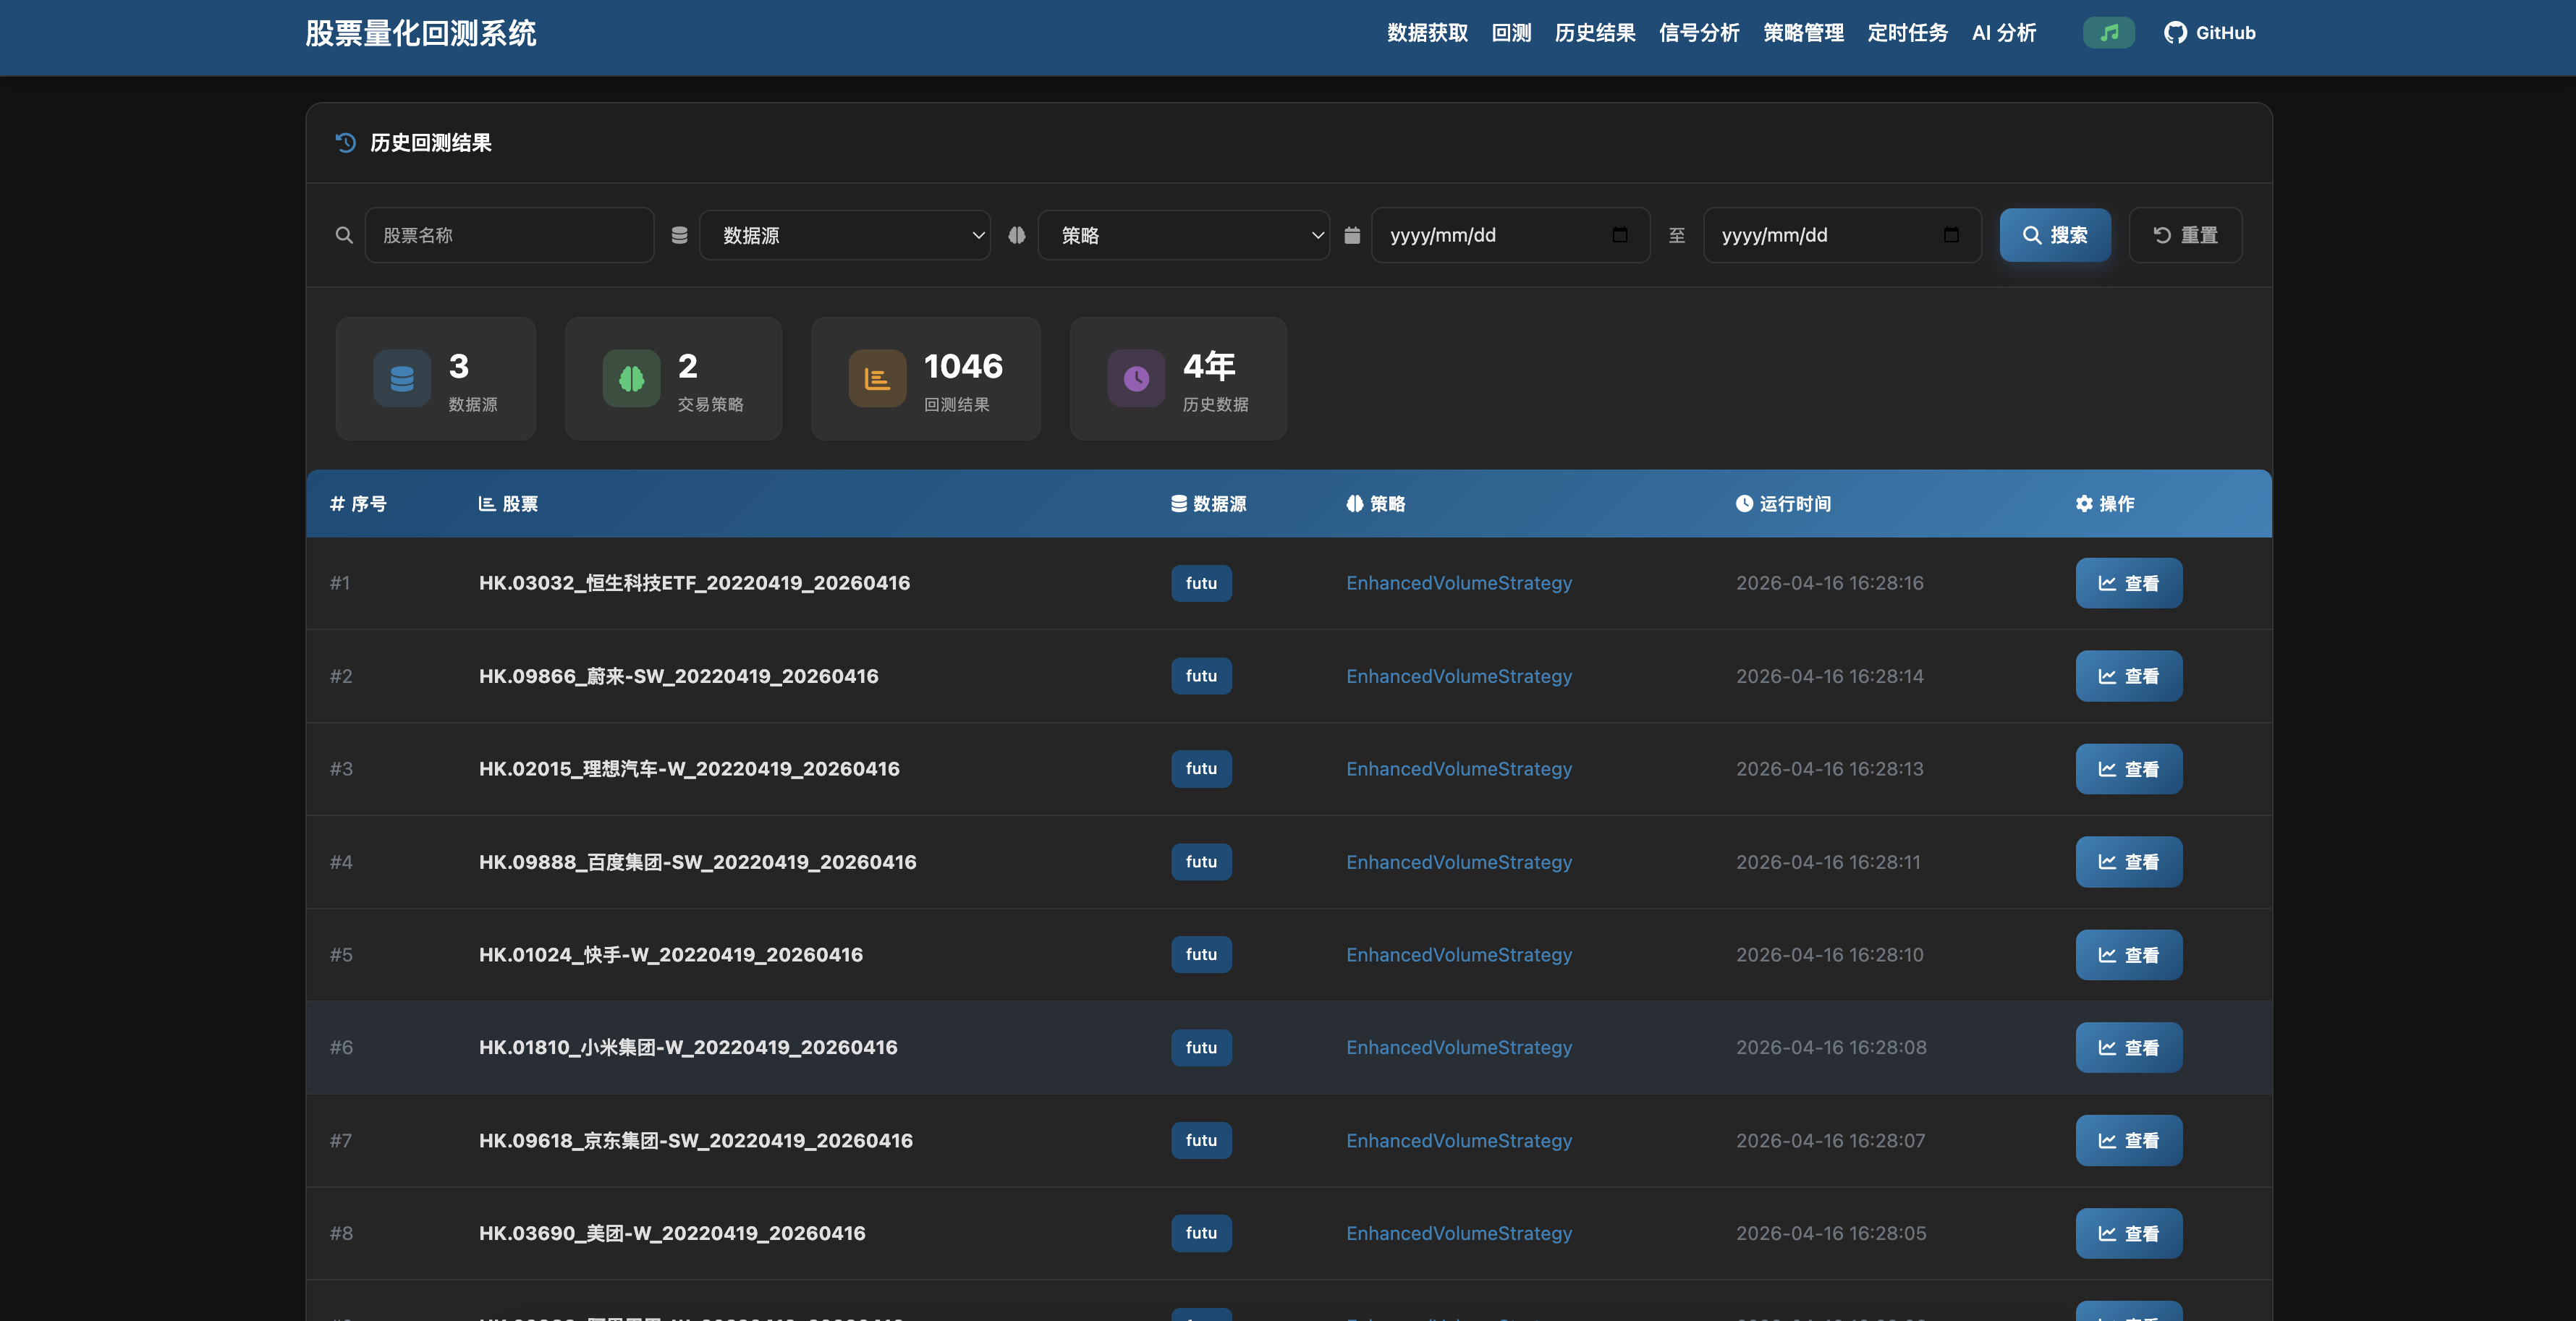The width and height of the screenshot is (2576, 1321).
Task: Open the EnhancedVolumeStrategy link on 蔚来-SW row
Action: click(1458, 676)
